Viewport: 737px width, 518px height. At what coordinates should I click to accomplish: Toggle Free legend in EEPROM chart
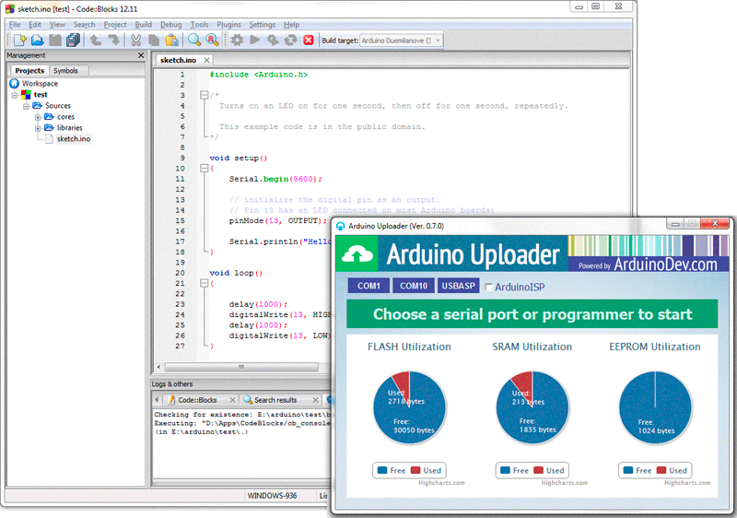click(638, 470)
